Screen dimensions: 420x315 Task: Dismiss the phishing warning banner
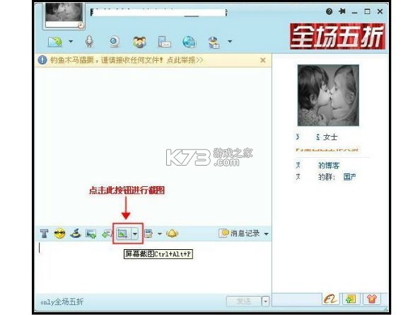[263, 60]
